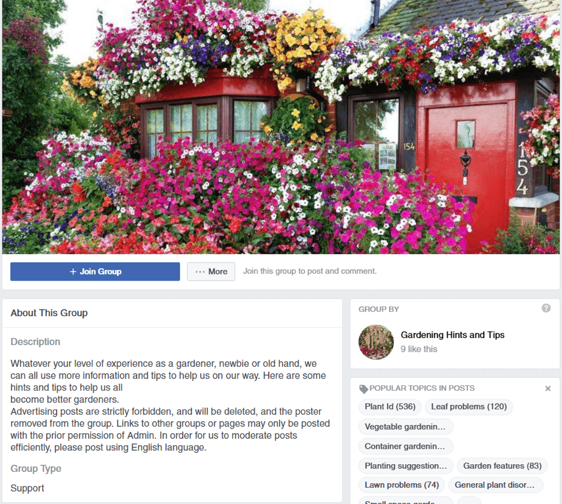Choose the Container gardening topic tag
562x504 pixels.
point(406,446)
